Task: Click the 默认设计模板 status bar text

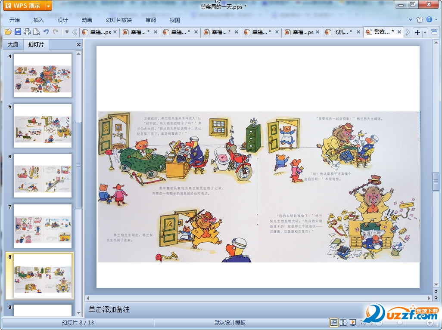Action: (x=230, y=322)
